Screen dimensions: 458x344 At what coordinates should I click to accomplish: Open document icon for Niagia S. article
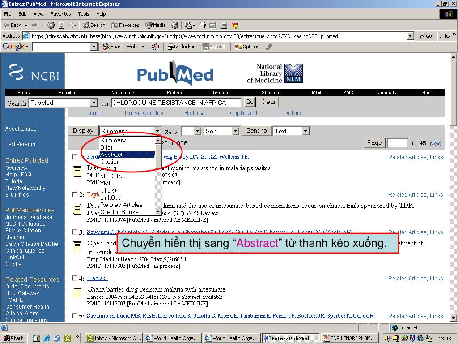click(x=77, y=293)
